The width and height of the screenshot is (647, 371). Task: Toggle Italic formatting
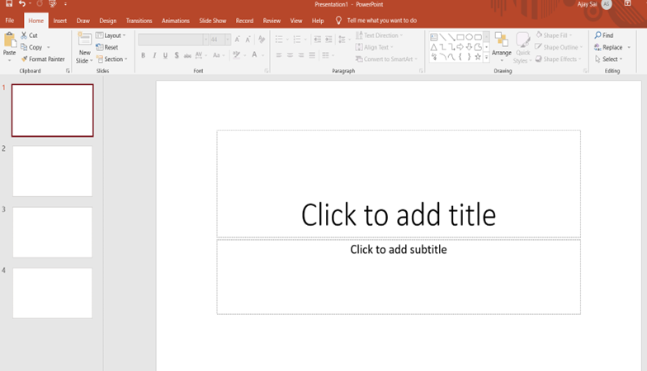pos(154,55)
